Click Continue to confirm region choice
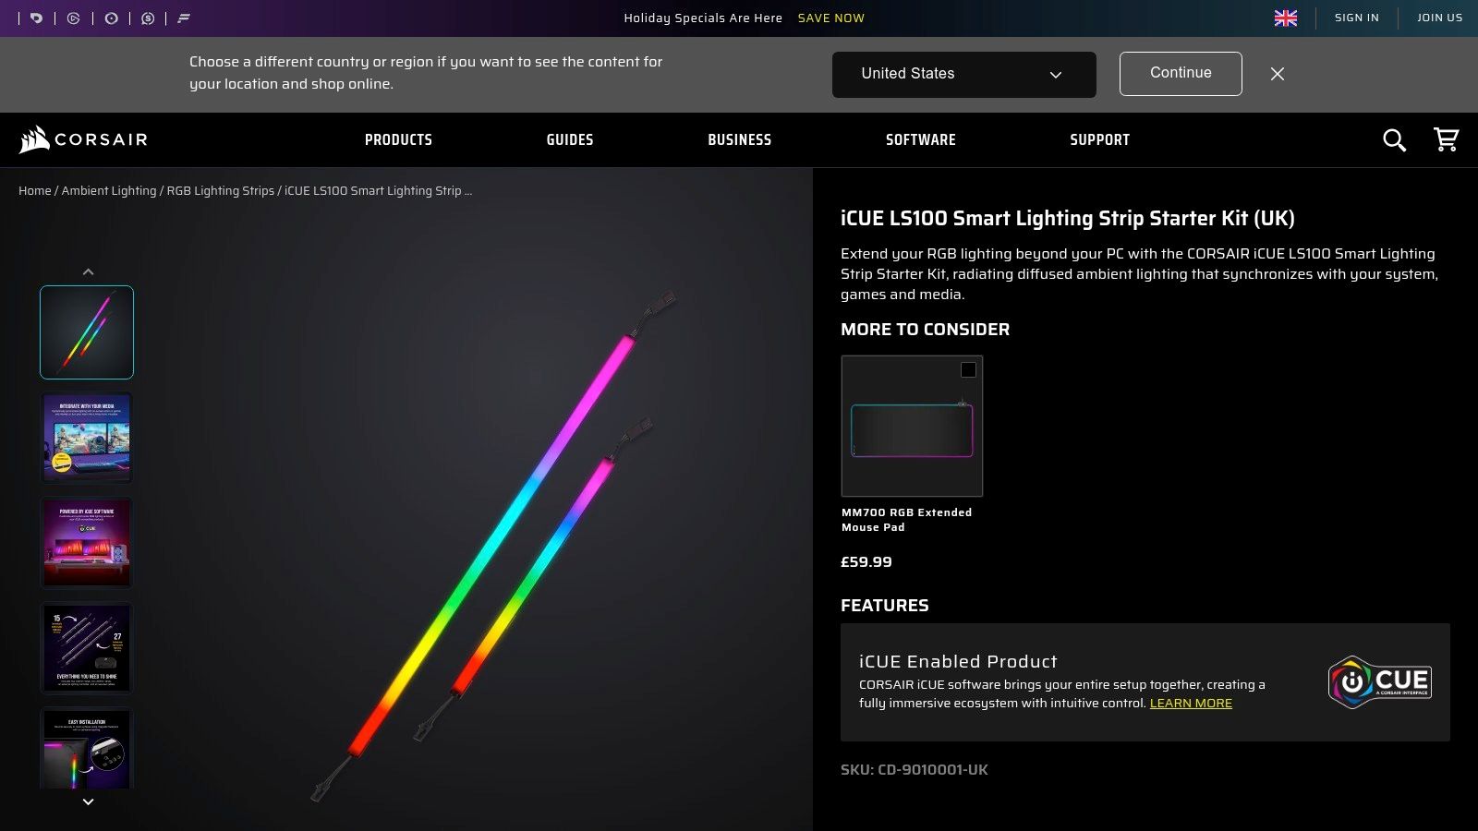 [1180, 73]
